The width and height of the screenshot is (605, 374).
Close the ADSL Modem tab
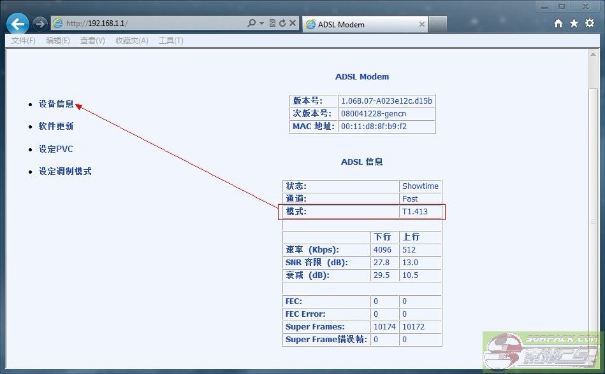421,24
